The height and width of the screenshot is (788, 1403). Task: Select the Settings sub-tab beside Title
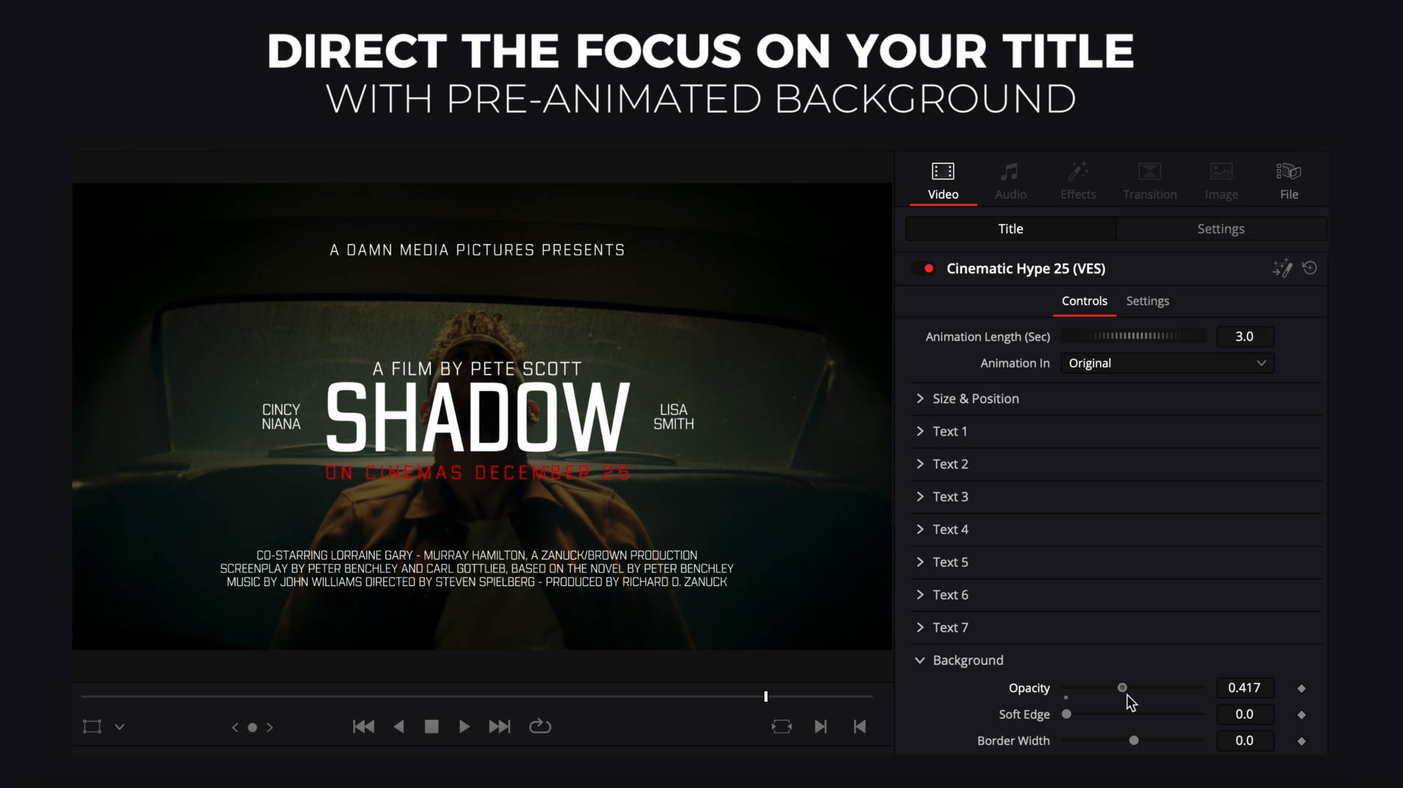tap(1221, 229)
